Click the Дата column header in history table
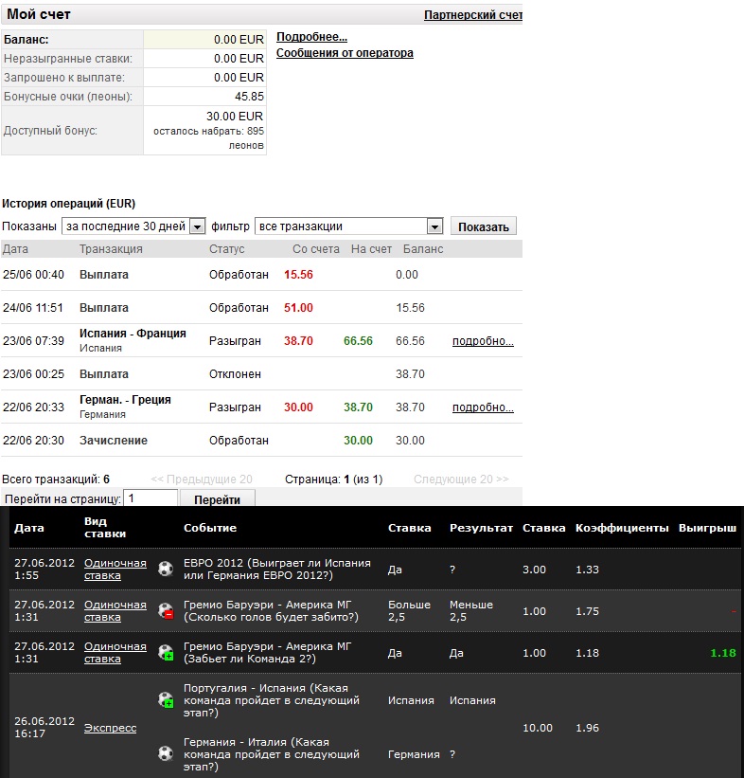The width and height of the screenshot is (744, 778). tap(15, 249)
